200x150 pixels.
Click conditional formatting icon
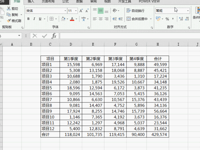197,10
